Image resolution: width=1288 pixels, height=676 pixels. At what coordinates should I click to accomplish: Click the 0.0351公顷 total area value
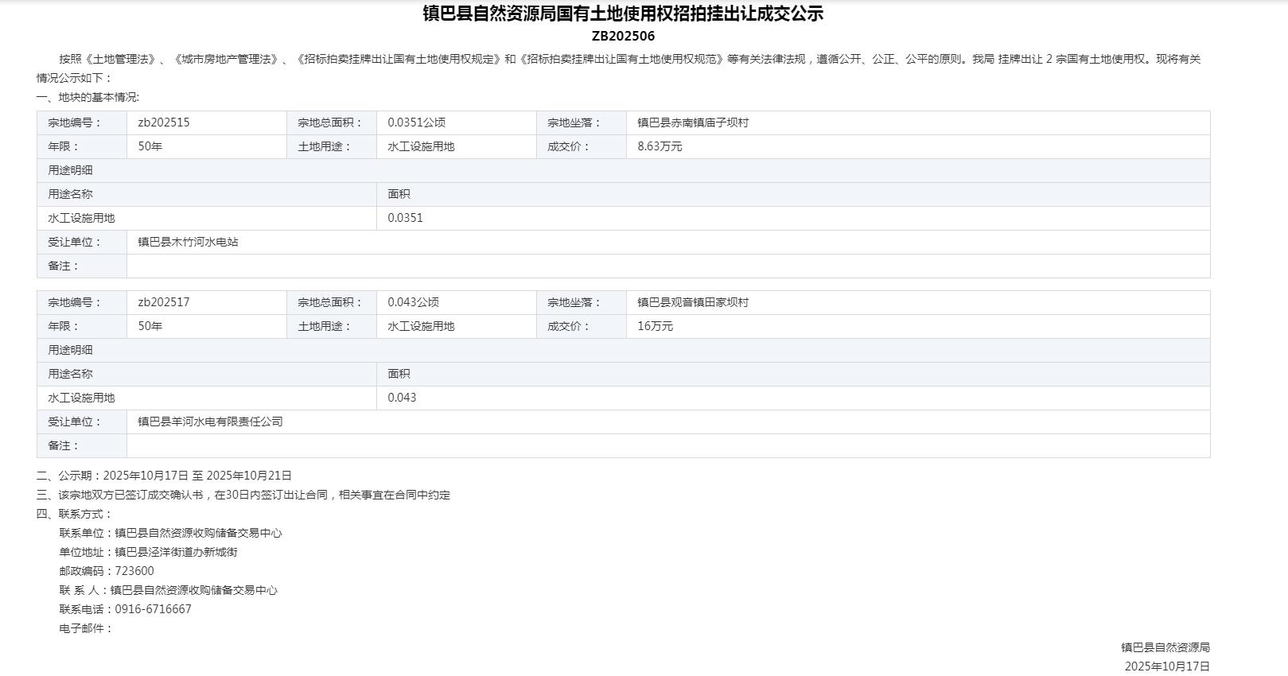pyautogui.click(x=416, y=122)
